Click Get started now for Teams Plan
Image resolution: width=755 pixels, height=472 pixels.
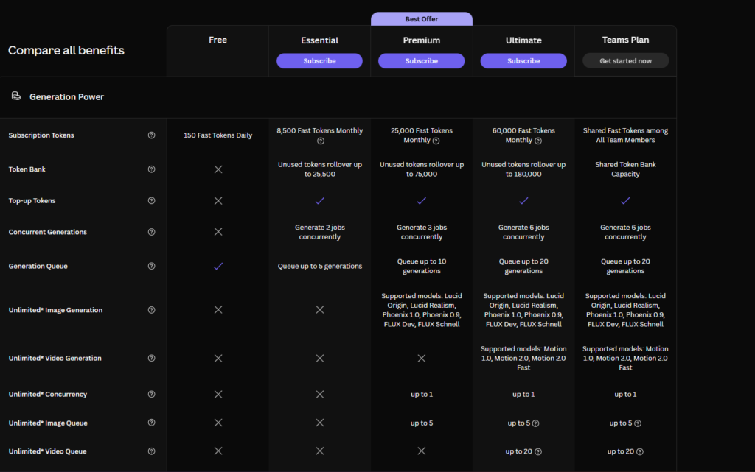coord(625,61)
